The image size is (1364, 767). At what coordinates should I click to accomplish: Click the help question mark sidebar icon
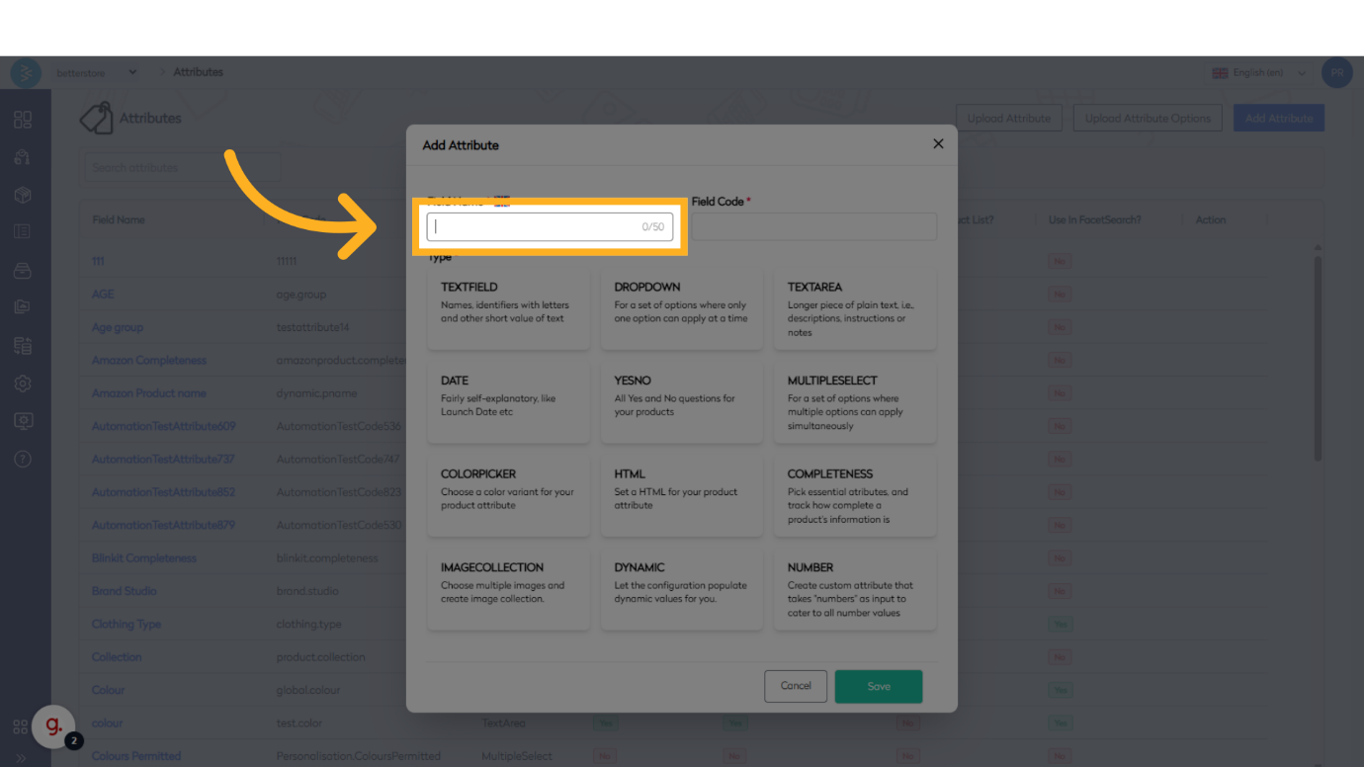tap(23, 459)
